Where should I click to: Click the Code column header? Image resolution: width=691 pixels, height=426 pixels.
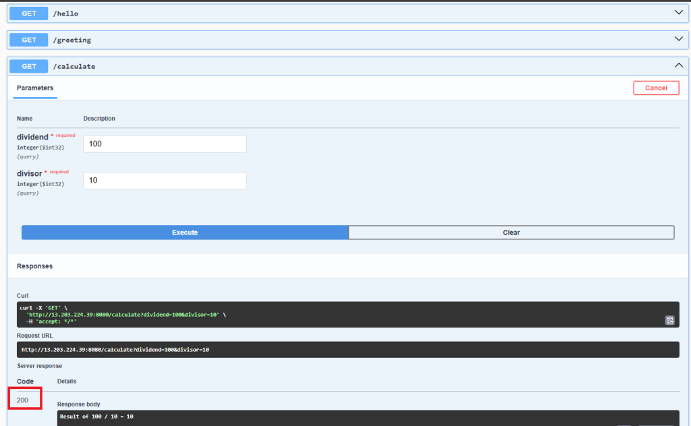click(25, 381)
